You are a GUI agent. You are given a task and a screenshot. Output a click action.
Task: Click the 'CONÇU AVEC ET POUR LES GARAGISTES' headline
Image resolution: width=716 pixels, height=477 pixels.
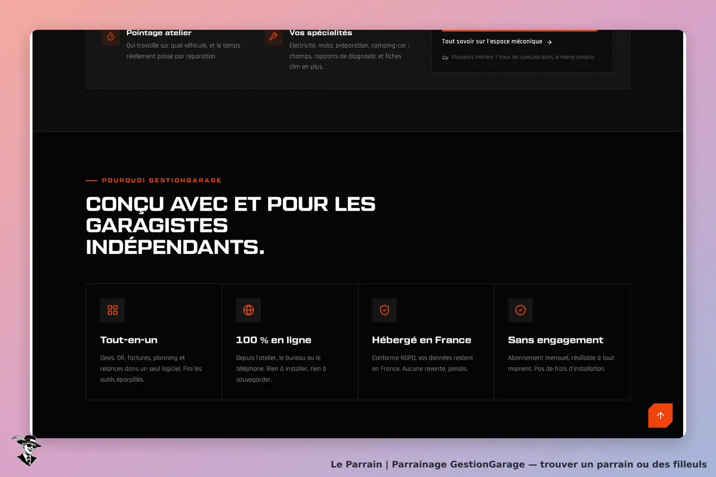click(231, 225)
